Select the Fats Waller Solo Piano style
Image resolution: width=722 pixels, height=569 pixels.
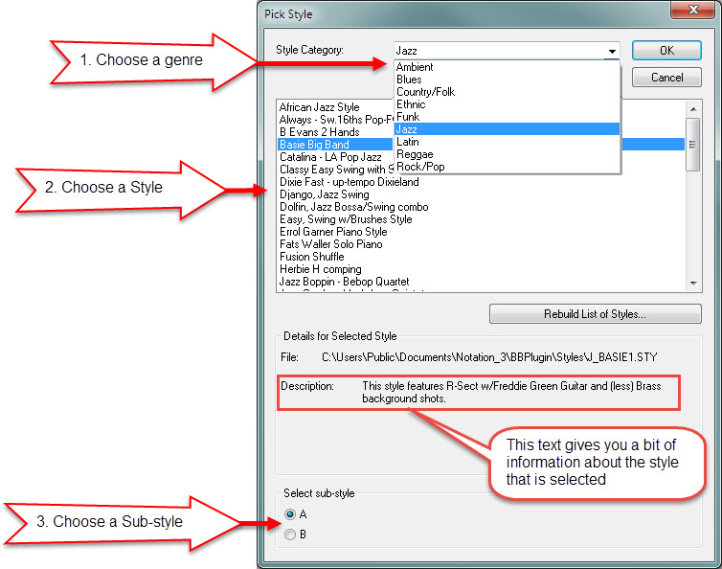(330, 244)
